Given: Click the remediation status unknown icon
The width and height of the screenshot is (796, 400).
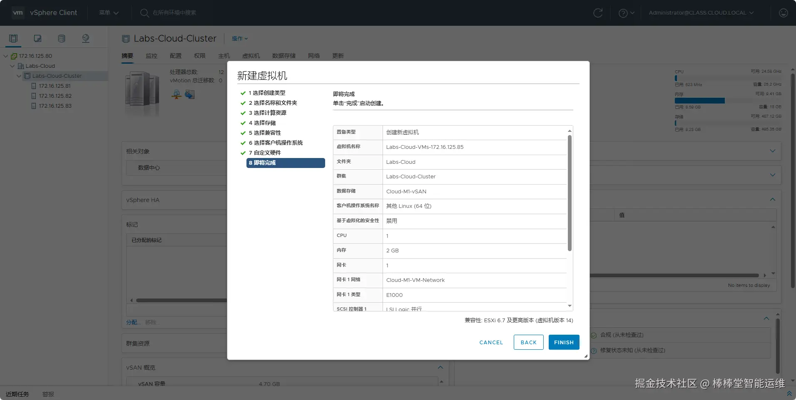Looking at the screenshot, I should click(x=594, y=351).
